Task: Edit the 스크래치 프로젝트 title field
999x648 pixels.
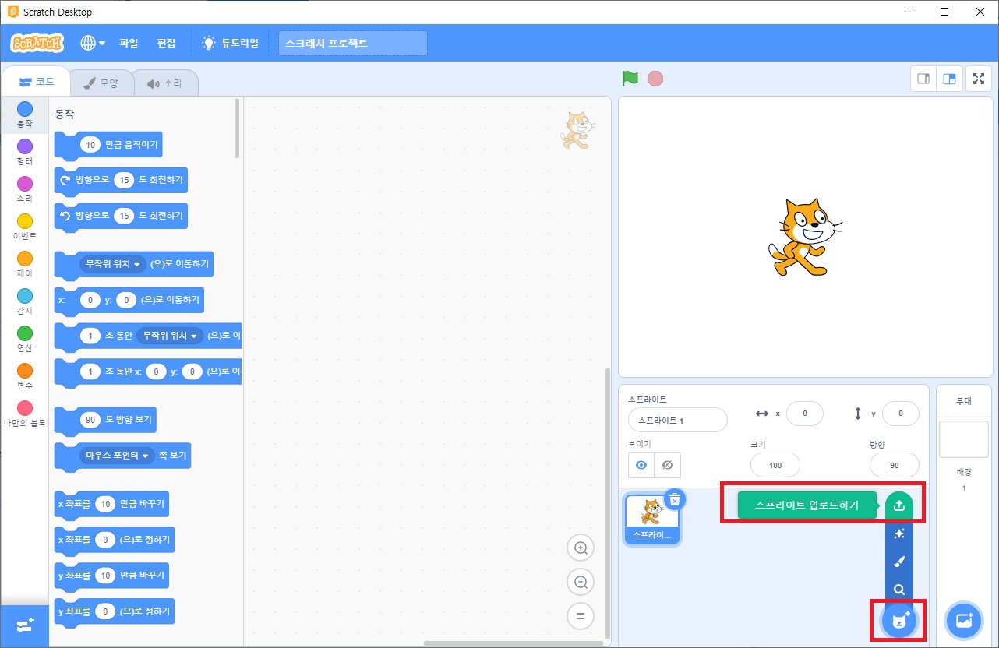Action: coord(352,43)
